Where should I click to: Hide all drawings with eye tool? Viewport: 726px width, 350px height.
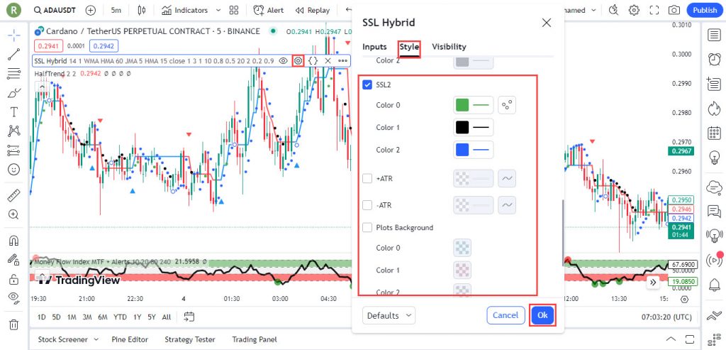14,298
